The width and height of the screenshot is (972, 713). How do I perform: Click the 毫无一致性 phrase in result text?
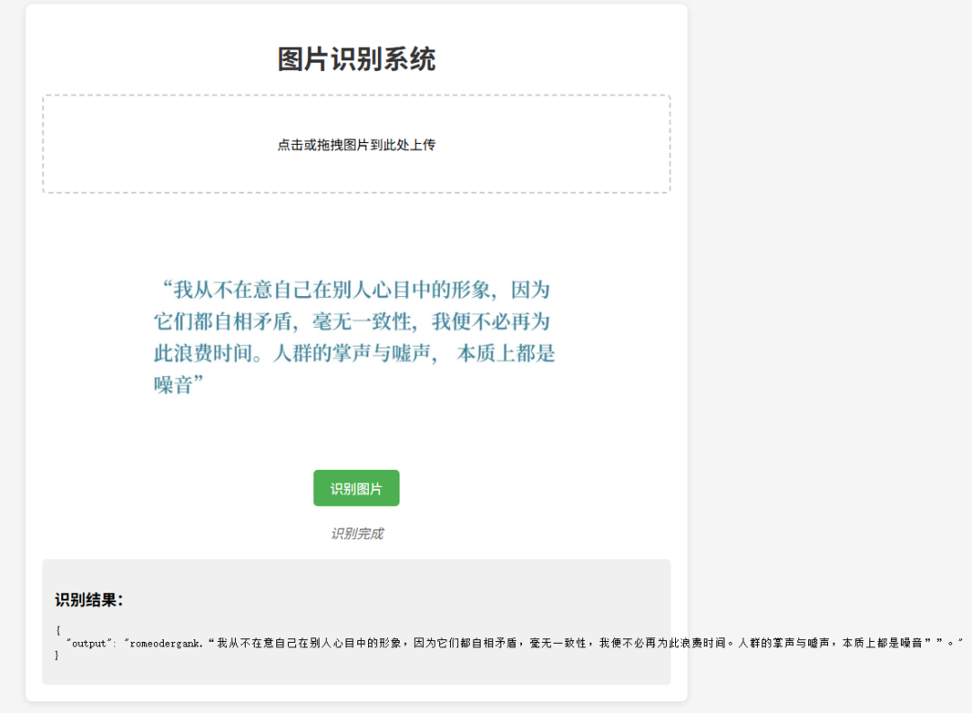(559, 644)
